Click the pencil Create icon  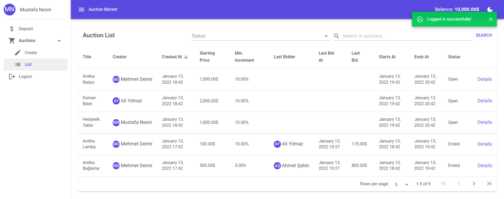[x=18, y=53]
